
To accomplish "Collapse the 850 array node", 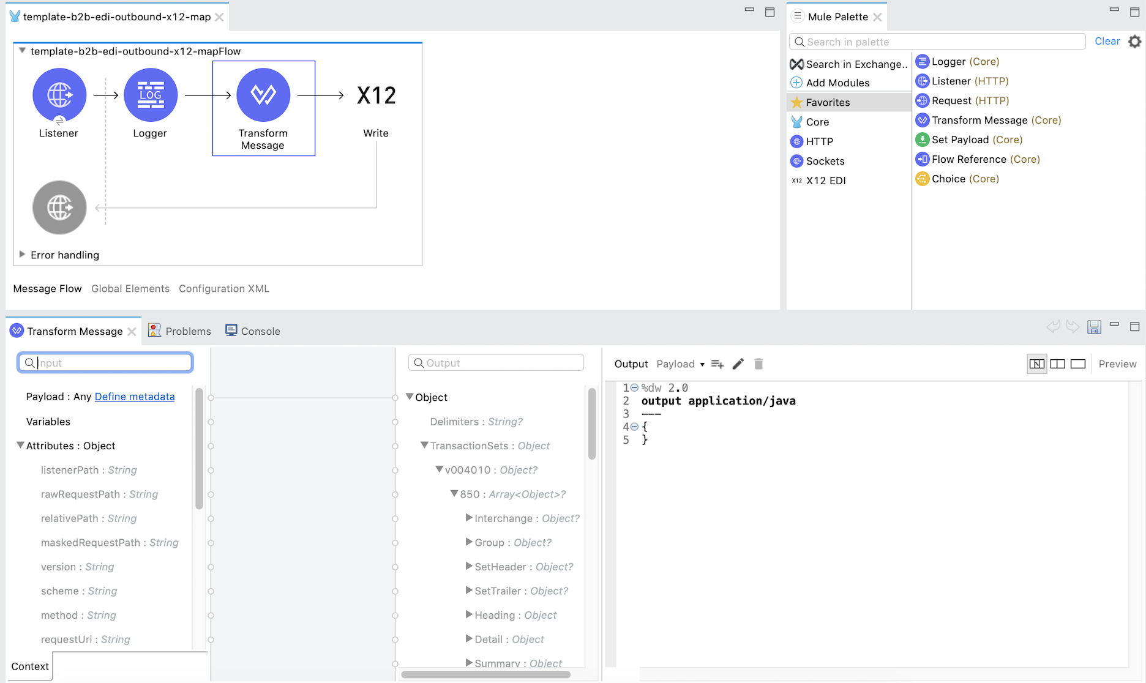I will point(454,493).
